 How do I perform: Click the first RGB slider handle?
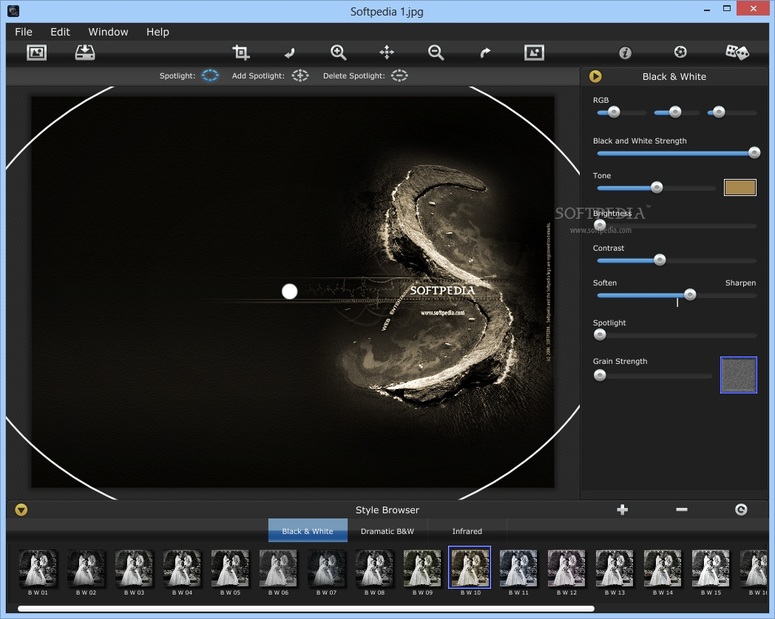pos(614,112)
